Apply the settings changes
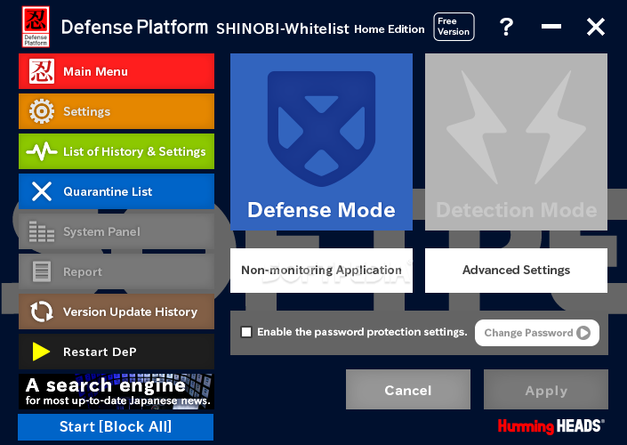 click(x=546, y=390)
